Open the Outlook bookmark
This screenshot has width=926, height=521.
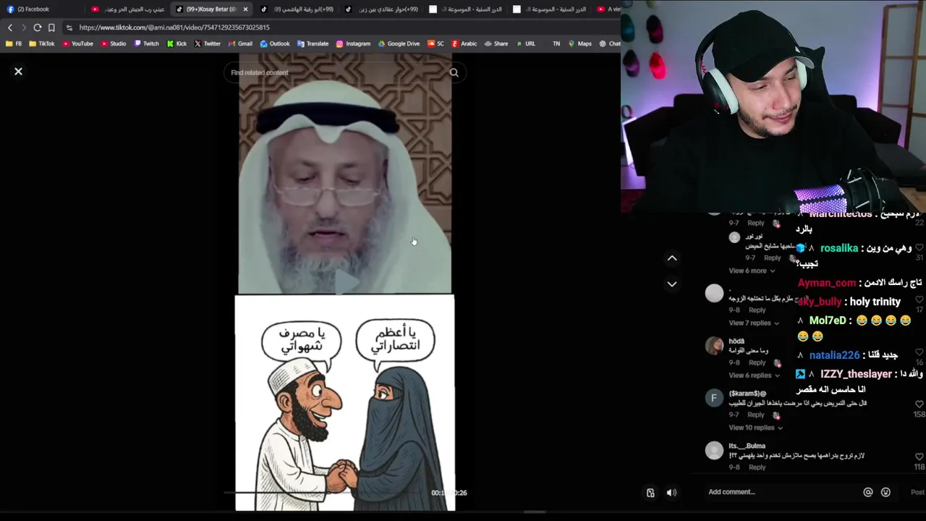(x=274, y=43)
